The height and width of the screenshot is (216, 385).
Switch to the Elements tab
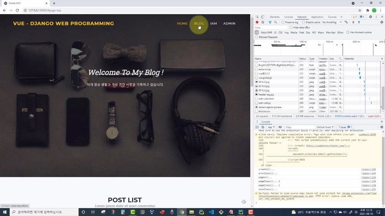click(274, 17)
